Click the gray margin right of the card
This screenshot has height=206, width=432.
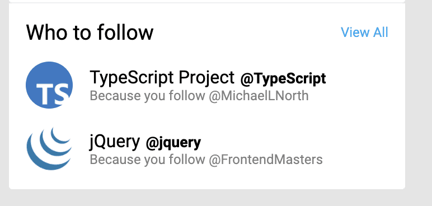tap(419, 96)
